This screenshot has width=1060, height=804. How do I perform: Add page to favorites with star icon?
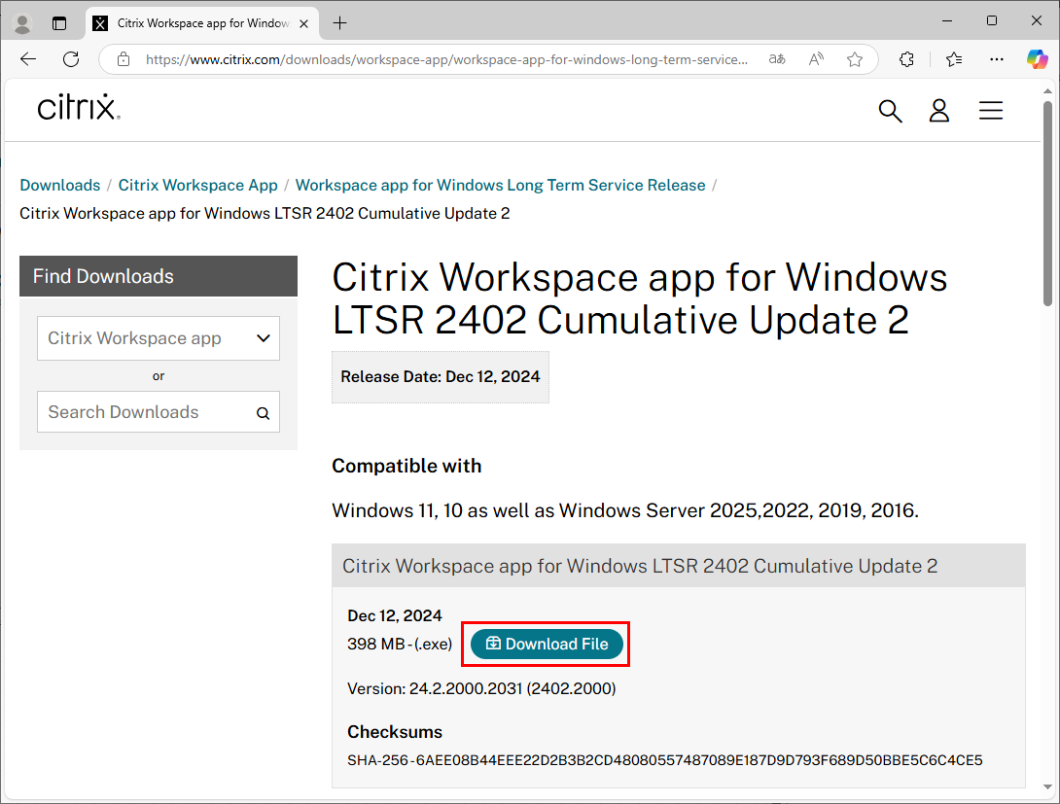pyautogui.click(x=855, y=59)
